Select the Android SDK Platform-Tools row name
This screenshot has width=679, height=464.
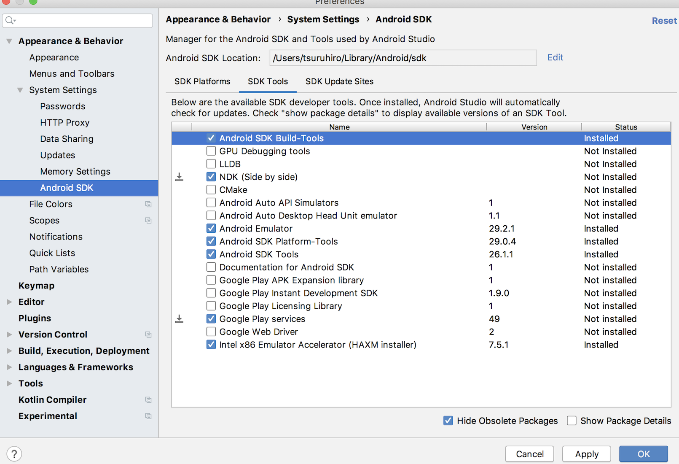(279, 242)
